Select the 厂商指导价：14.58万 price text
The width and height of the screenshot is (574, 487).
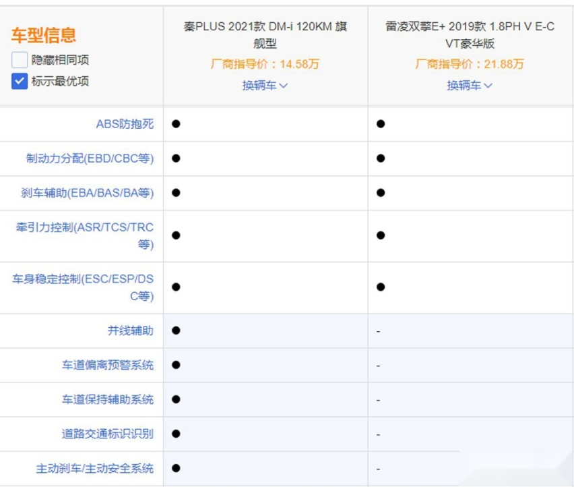coord(265,64)
